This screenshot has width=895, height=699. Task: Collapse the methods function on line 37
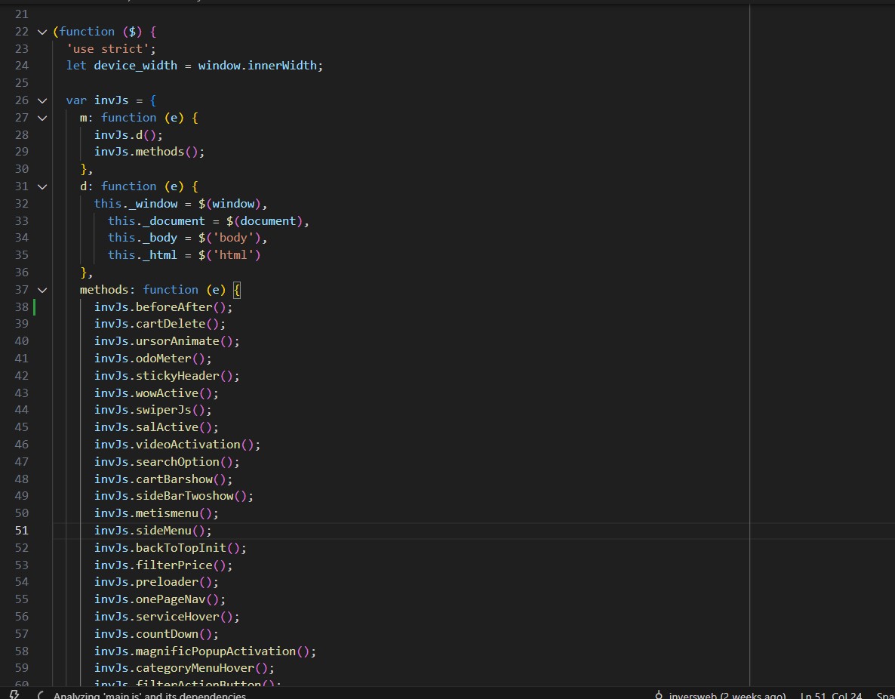click(x=42, y=289)
